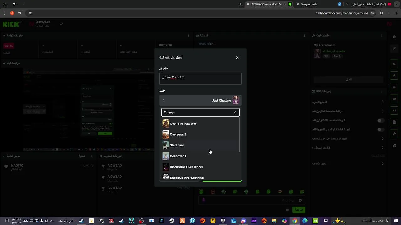Open new browser tab plus button
Viewport: 401px width, 225px height.
(x=241, y=4)
